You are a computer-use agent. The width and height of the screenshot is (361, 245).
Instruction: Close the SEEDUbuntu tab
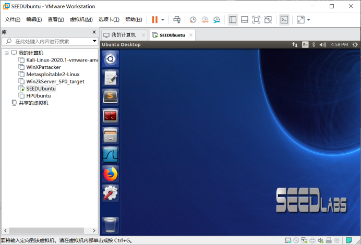pyautogui.click(x=191, y=35)
